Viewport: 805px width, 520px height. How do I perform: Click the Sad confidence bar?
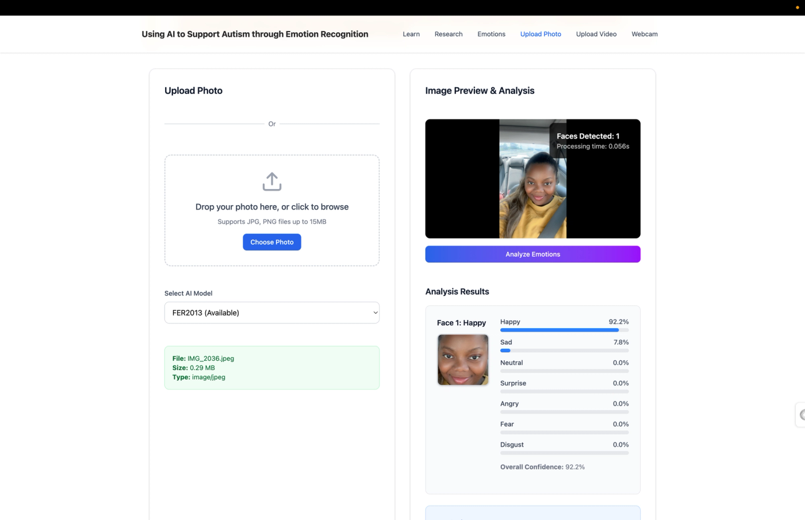click(565, 350)
